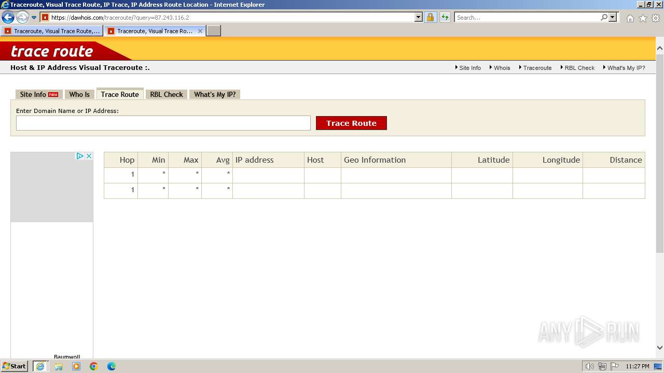Screen dimensions: 664x373
Task: Click the security lock icon
Action: (x=430, y=17)
